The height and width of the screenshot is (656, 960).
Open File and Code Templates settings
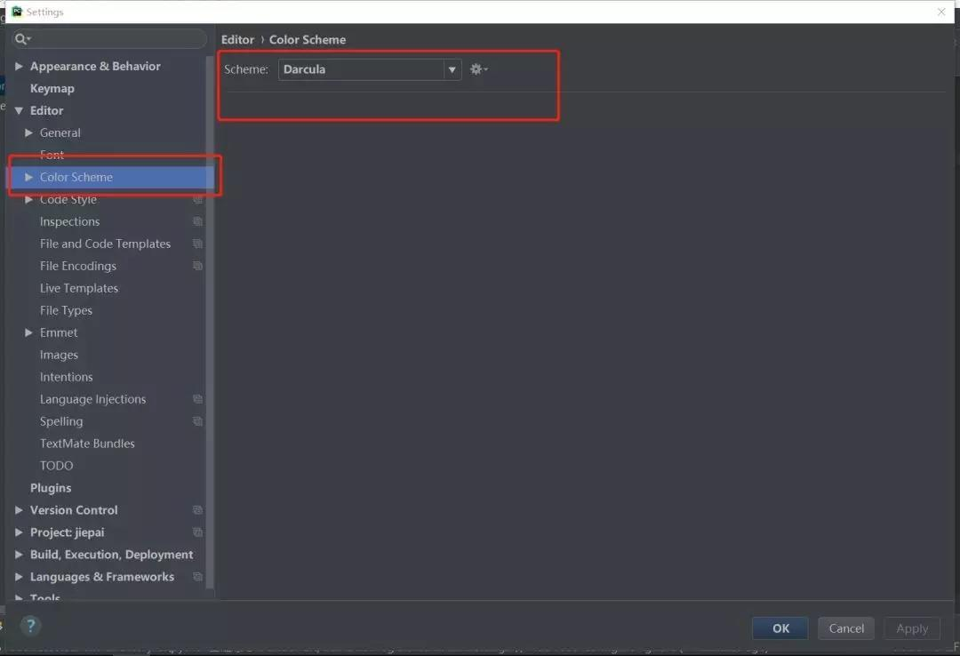tap(105, 244)
